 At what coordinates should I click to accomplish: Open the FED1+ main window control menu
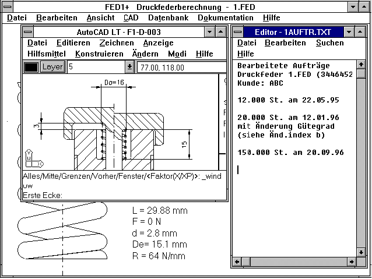pos(6,7)
